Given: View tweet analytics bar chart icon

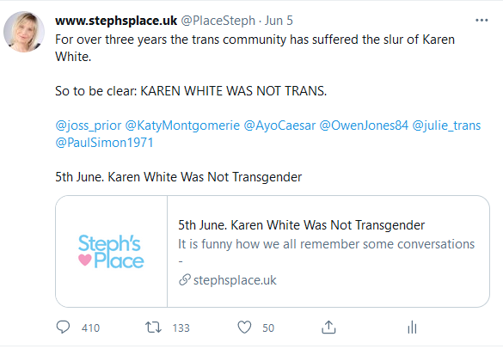Looking at the screenshot, I should point(412,328).
